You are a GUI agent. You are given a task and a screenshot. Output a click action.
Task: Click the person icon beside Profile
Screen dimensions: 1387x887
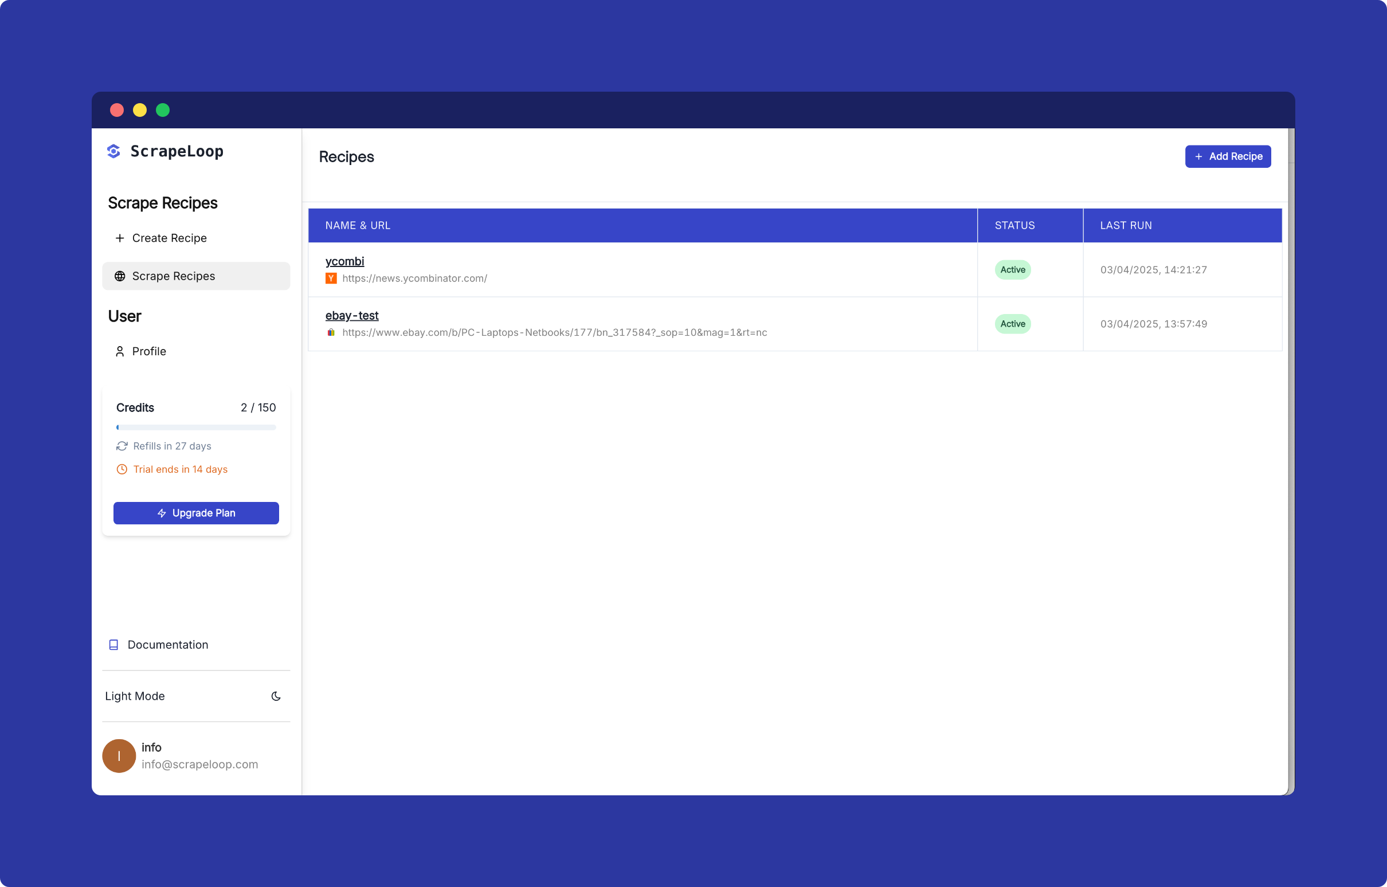[120, 351]
